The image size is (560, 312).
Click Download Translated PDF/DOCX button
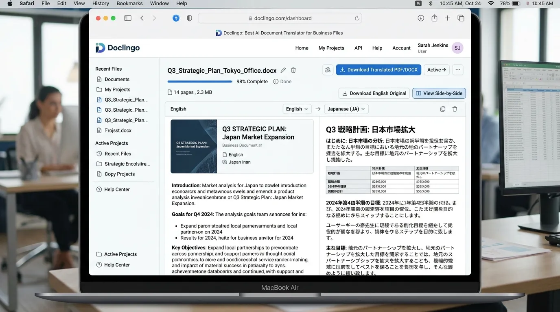378,70
